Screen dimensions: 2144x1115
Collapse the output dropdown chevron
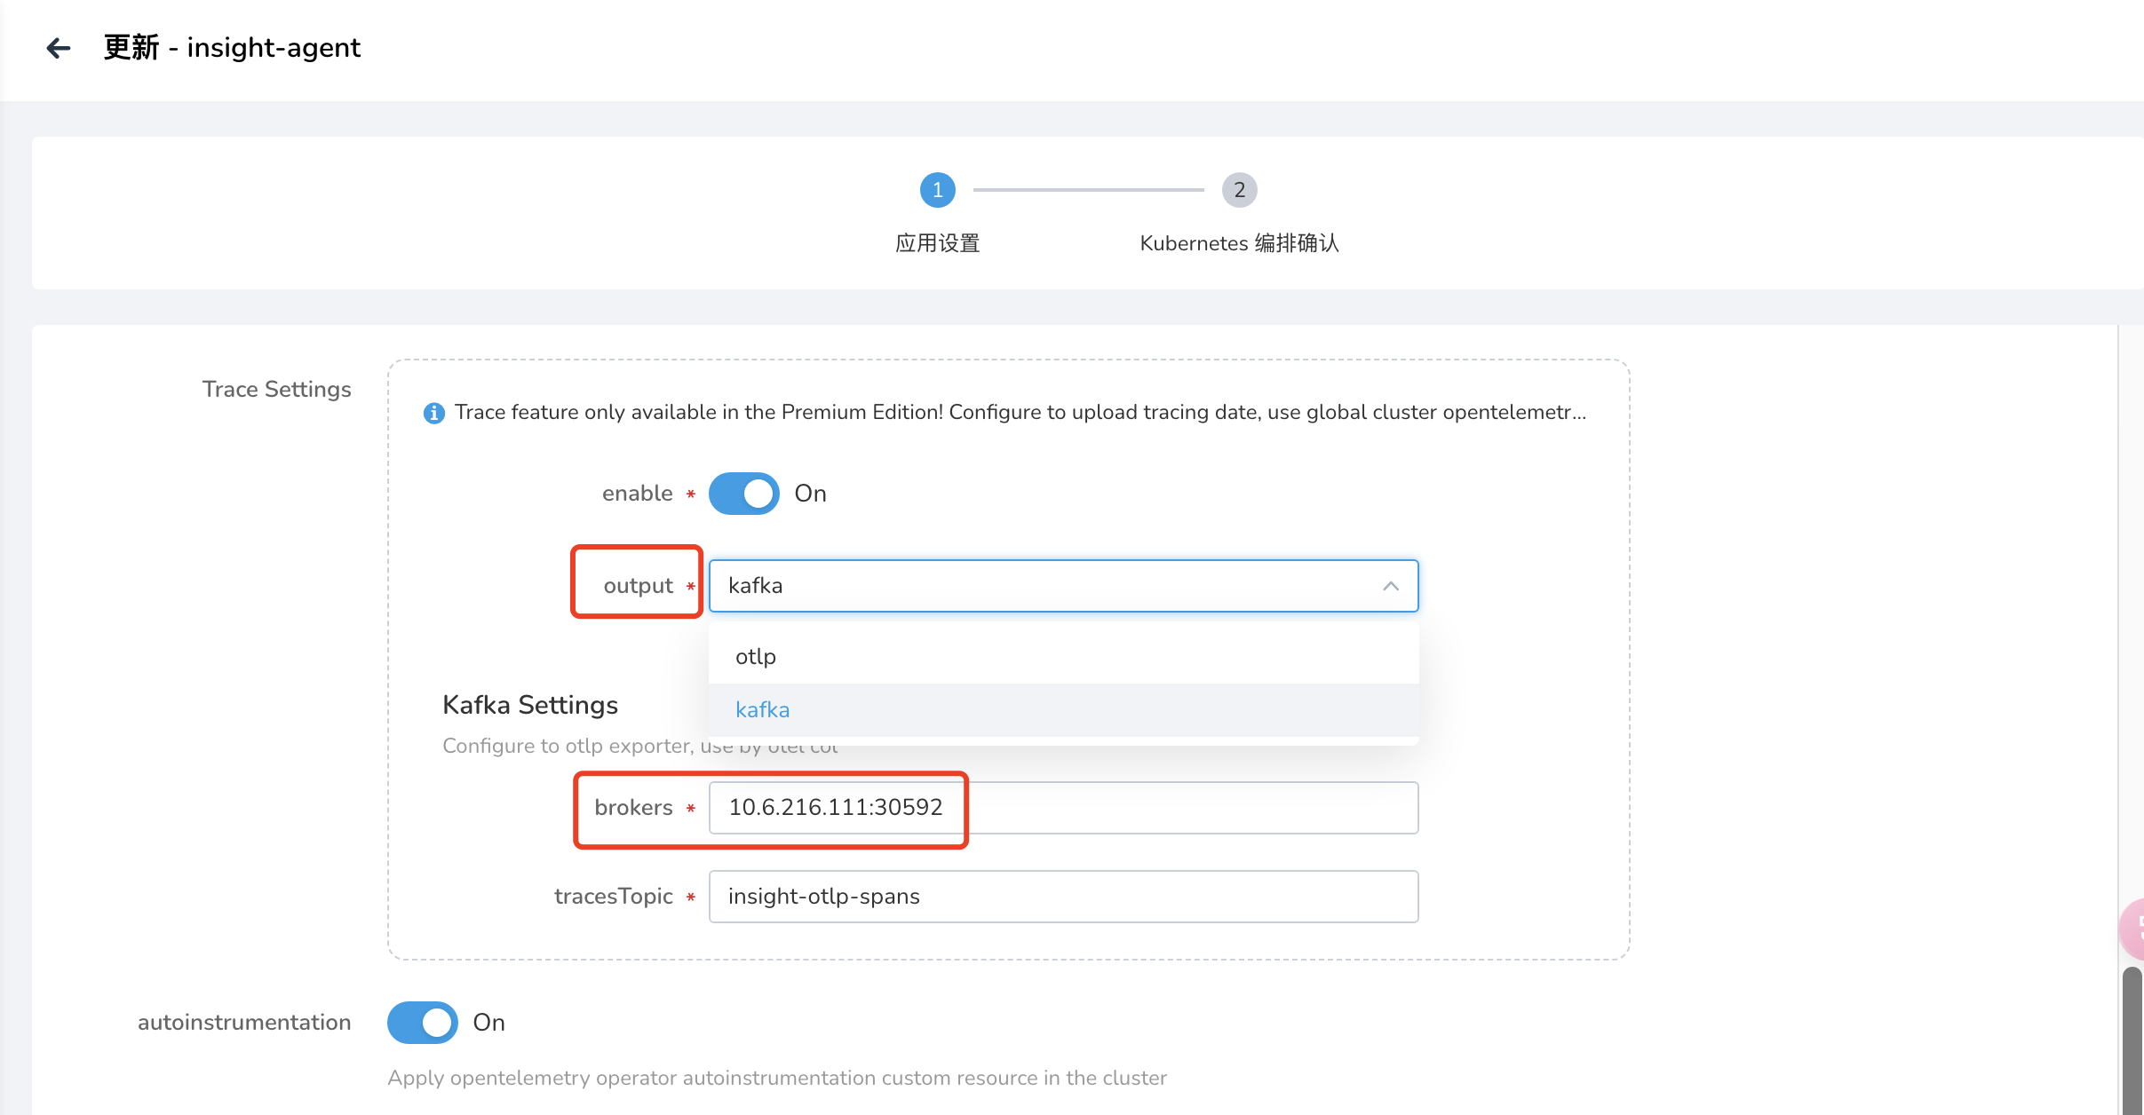pos(1391,586)
